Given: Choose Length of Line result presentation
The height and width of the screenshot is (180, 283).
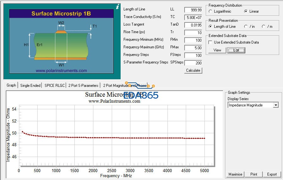Looking at the screenshot, I should point(210,27).
